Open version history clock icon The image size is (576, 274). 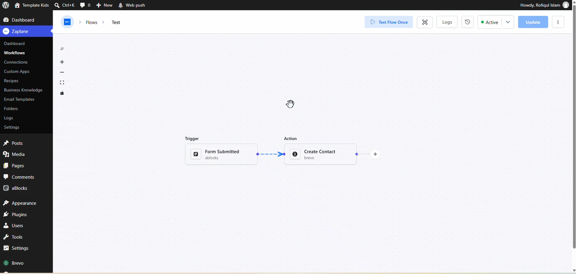(468, 22)
